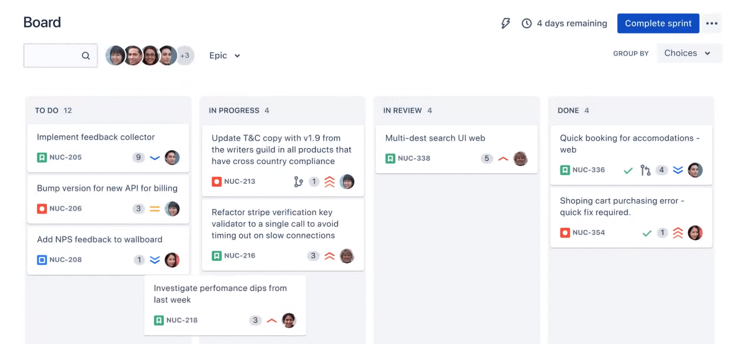Click the medium priority icon on NUC-206

[155, 209]
